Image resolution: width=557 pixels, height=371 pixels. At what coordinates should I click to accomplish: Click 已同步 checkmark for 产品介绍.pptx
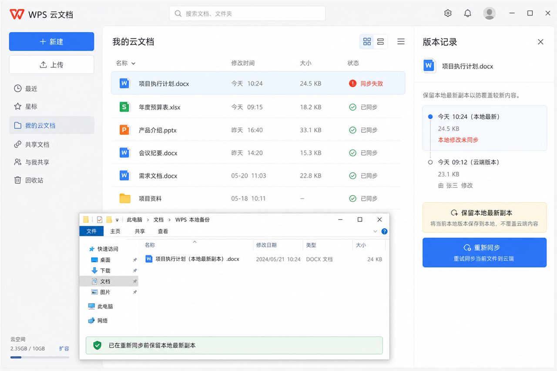[352, 130]
